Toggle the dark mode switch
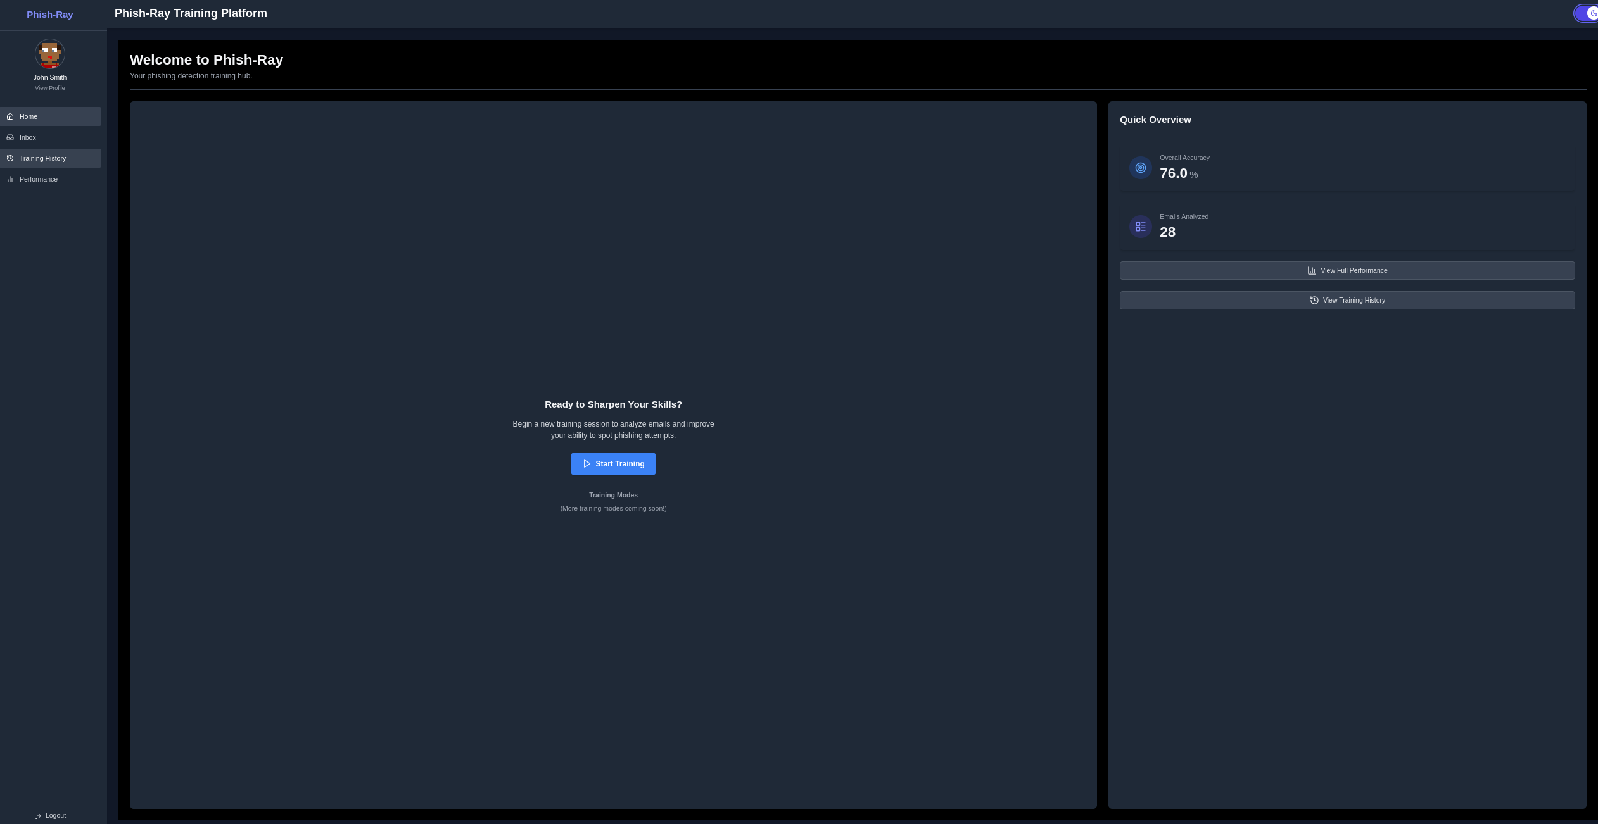This screenshot has height=824, width=1598. tap(1587, 13)
